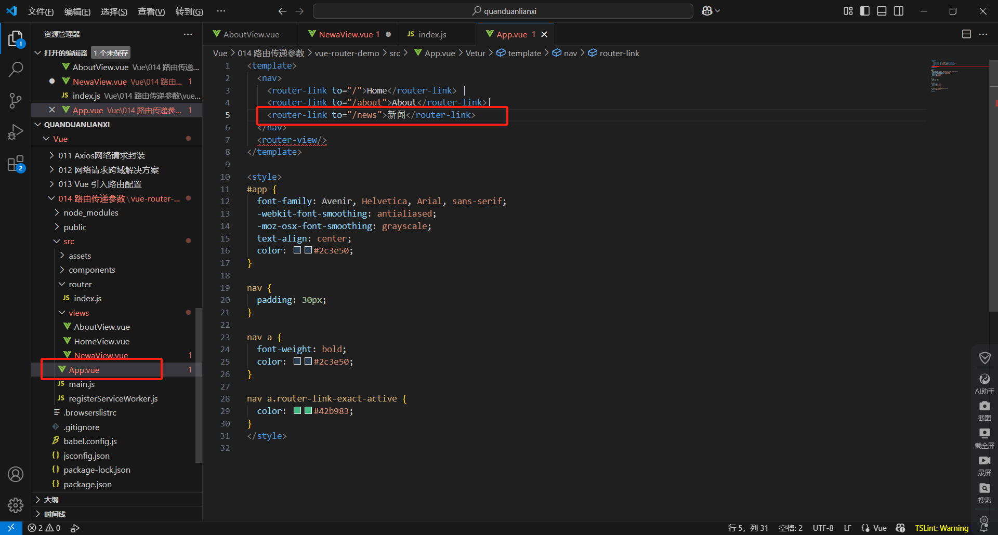Click the search box quanduanlianxi
998x535 pixels.
[503, 11]
